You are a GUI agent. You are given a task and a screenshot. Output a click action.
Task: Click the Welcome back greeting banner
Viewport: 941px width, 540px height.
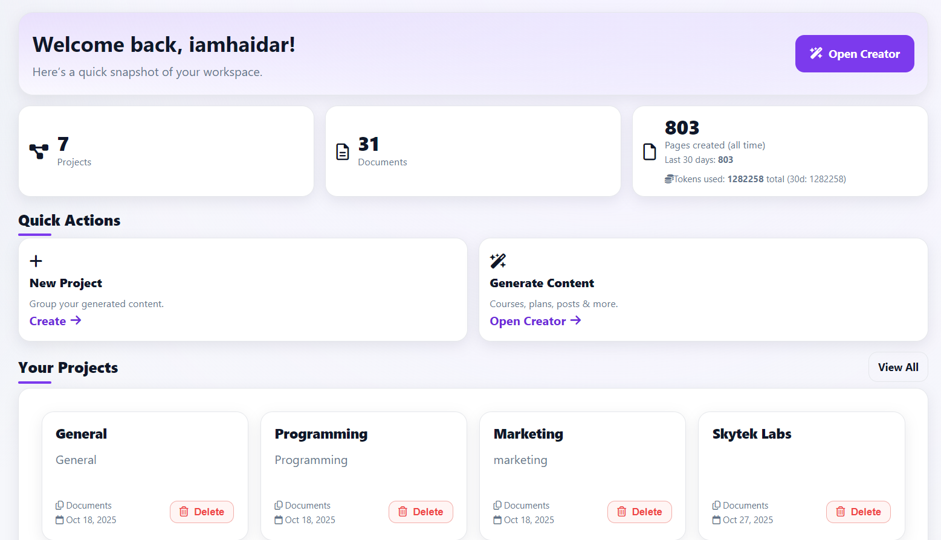164,44
